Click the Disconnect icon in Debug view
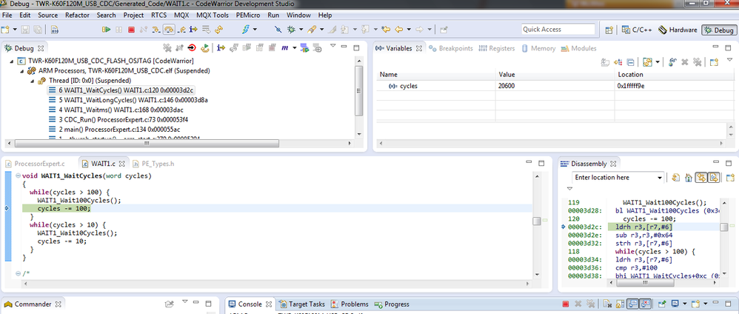Screen dimensions: 739x314 [x=179, y=48]
